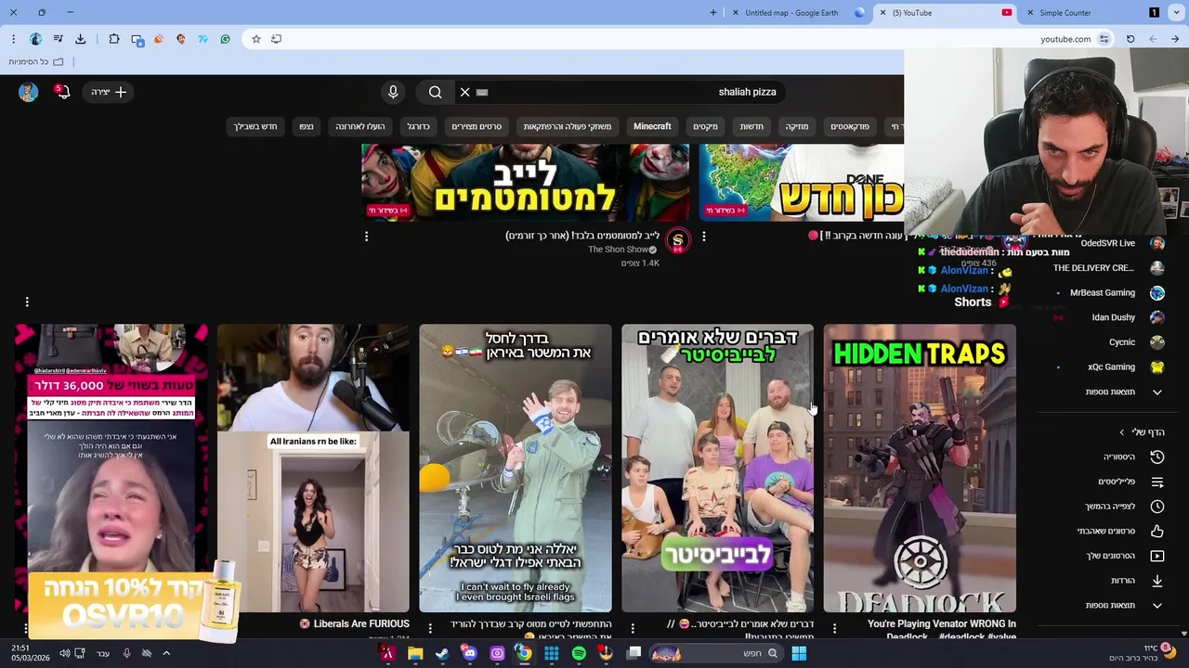Viewport: 1189px width, 668px height.
Task: Select the 'כדורגל' filter chip
Action: click(419, 126)
